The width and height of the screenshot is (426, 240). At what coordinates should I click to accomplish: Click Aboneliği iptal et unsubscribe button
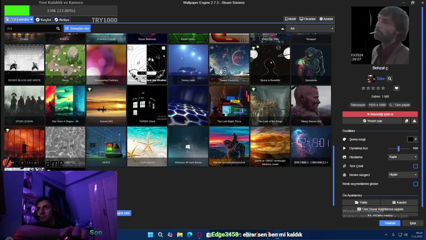pyautogui.click(x=380, y=114)
